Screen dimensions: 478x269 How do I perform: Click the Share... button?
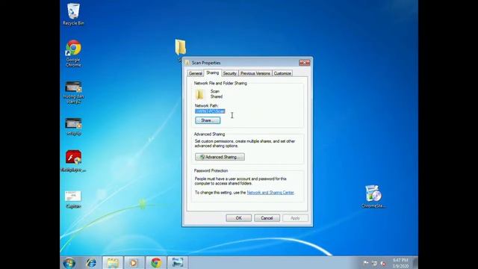click(x=208, y=120)
